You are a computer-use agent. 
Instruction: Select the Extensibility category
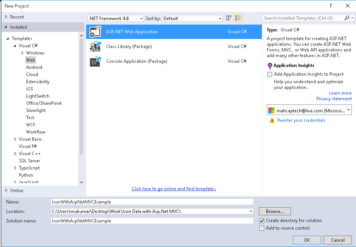(38, 82)
